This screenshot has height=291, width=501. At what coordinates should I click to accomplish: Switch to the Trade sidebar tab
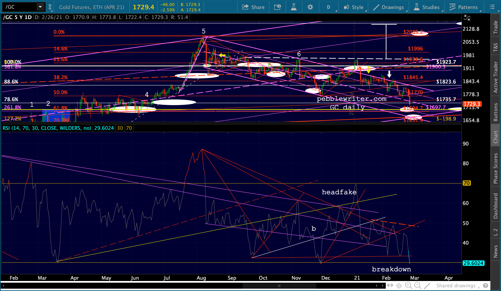pos(496,27)
